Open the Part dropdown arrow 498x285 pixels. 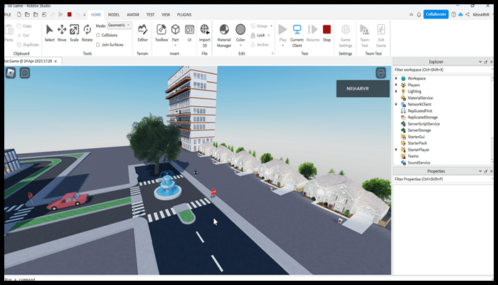pos(175,45)
